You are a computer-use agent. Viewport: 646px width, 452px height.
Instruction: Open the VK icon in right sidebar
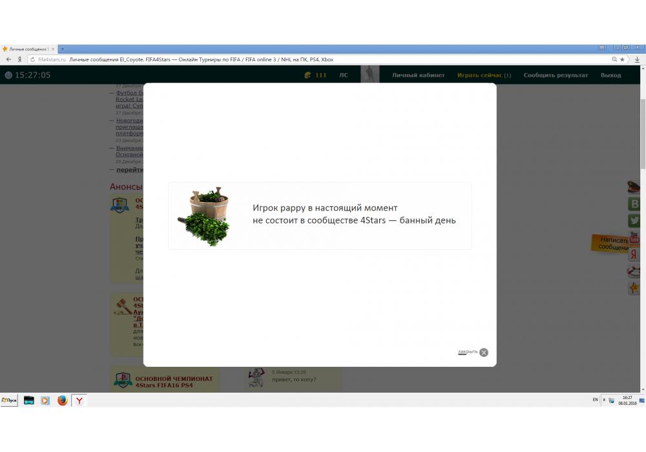pos(634,204)
